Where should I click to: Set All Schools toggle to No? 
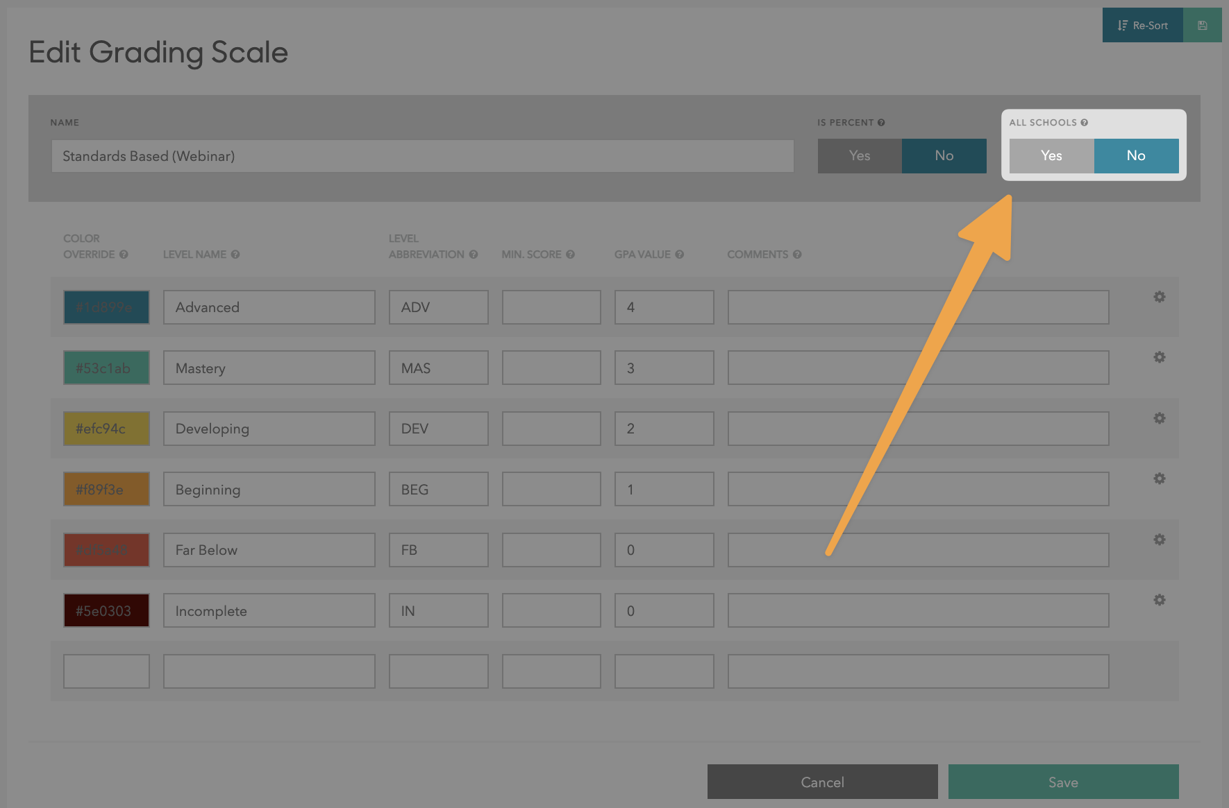(x=1136, y=156)
